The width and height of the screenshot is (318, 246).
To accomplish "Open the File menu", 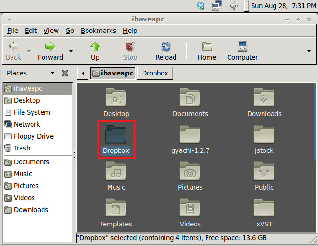I will (x=12, y=31).
